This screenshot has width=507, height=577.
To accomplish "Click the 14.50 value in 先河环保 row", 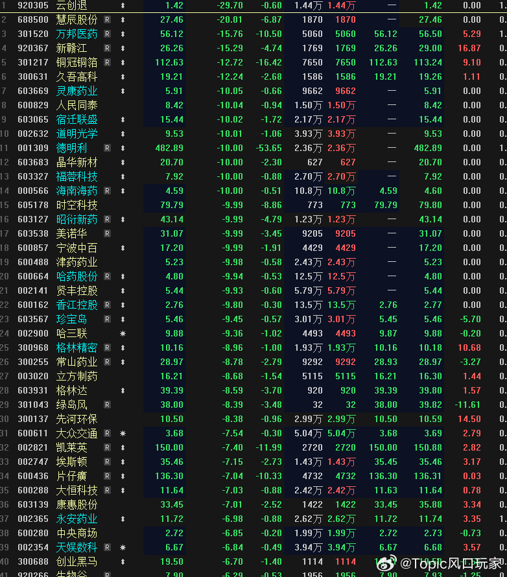I will pos(469,419).
